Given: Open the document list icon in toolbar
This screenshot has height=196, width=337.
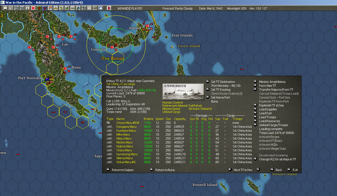Looking at the screenshot, I should point(11,8).
